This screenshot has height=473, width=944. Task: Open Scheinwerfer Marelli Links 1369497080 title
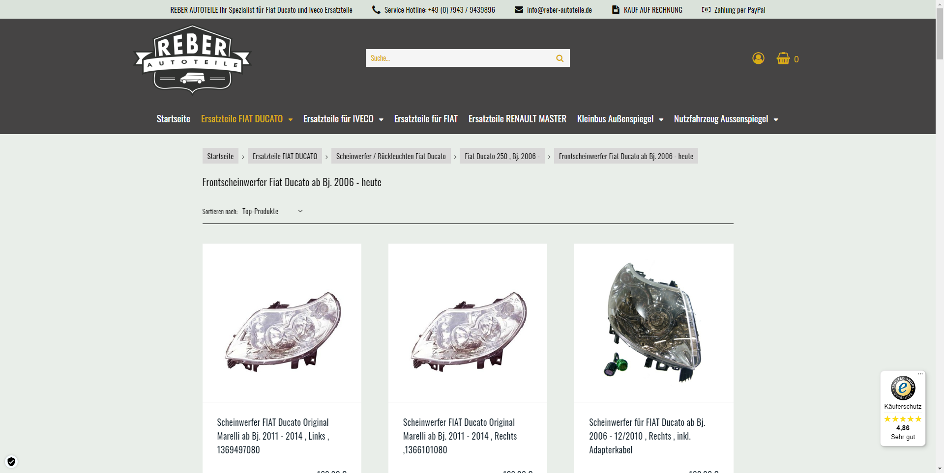click(x=273, y=436)
